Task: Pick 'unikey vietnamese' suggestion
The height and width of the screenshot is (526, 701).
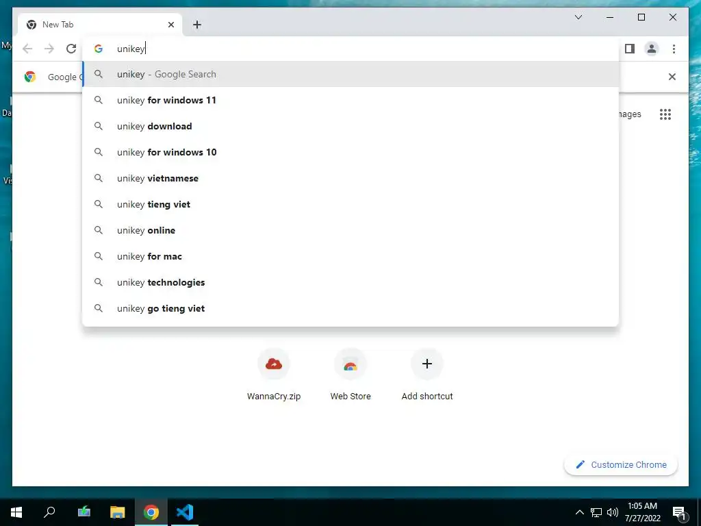Action: [x=350, y=178]
